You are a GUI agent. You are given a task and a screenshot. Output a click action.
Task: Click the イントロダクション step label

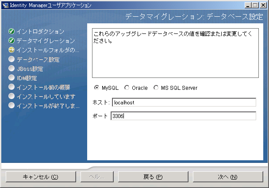coord(40,32)
